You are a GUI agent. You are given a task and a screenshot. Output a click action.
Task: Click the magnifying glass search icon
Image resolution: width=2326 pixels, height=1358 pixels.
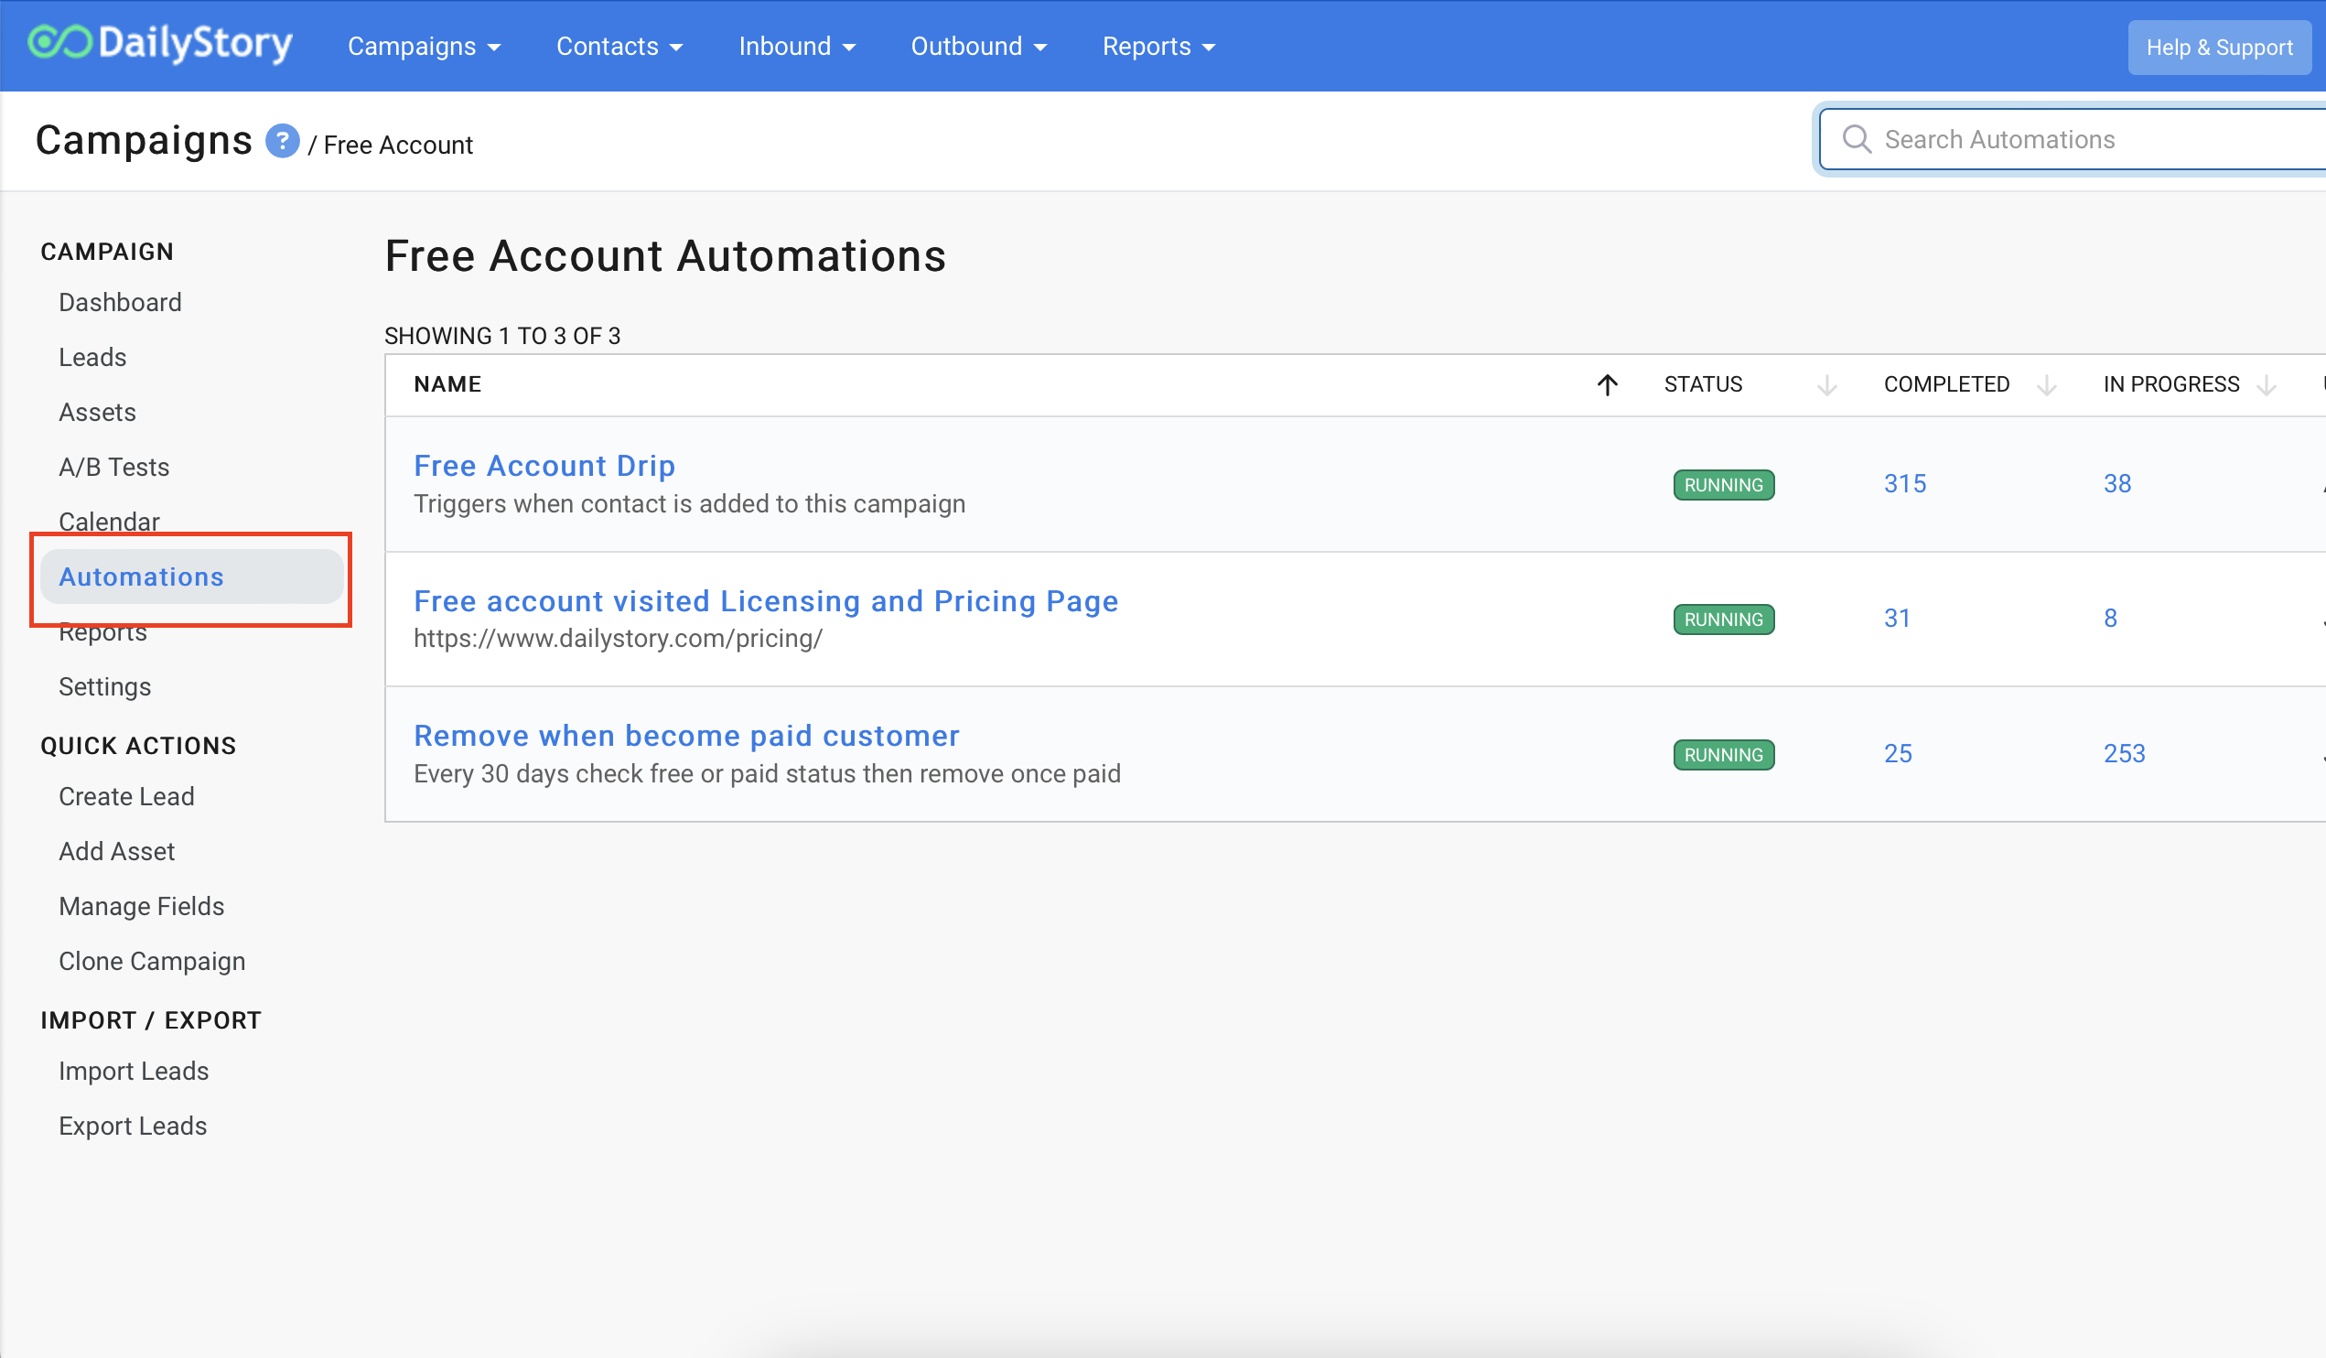[1857, 139]
